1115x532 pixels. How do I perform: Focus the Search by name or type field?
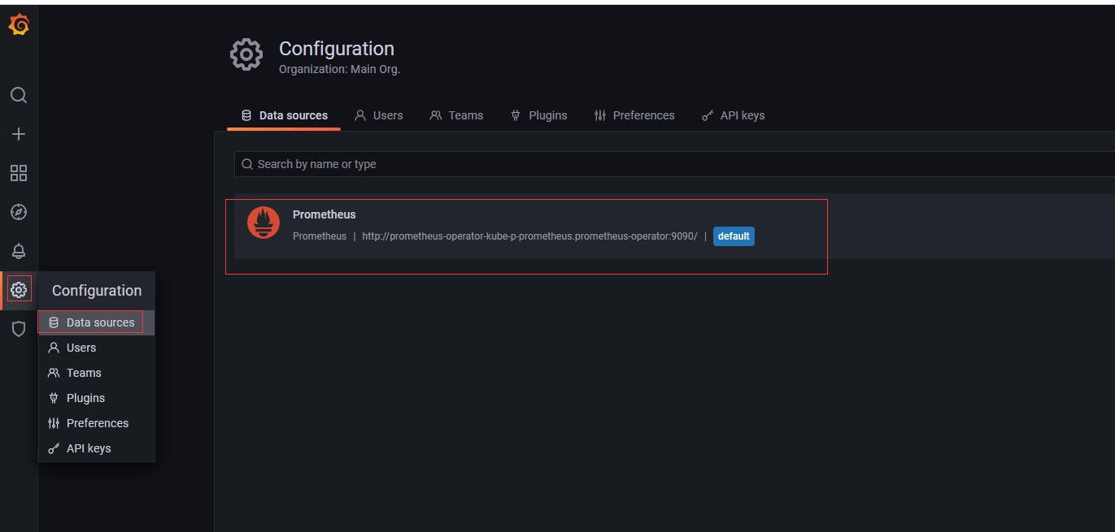tap(675, 164)
